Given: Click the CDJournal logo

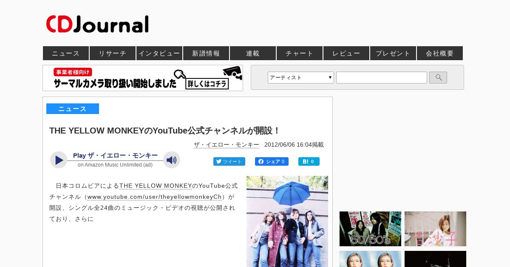Looking at the screenshot, I should tap(97, 24).
